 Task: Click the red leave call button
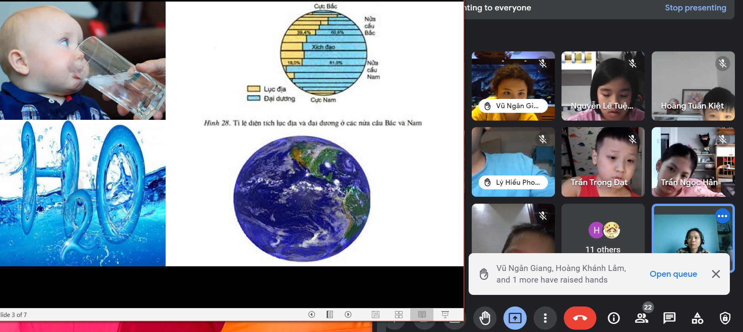[580, 318]
